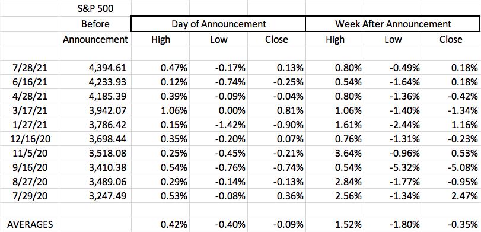Click the average weekly low -1.80%
Viewport: 481px width, 232px height.
[393, 224]
